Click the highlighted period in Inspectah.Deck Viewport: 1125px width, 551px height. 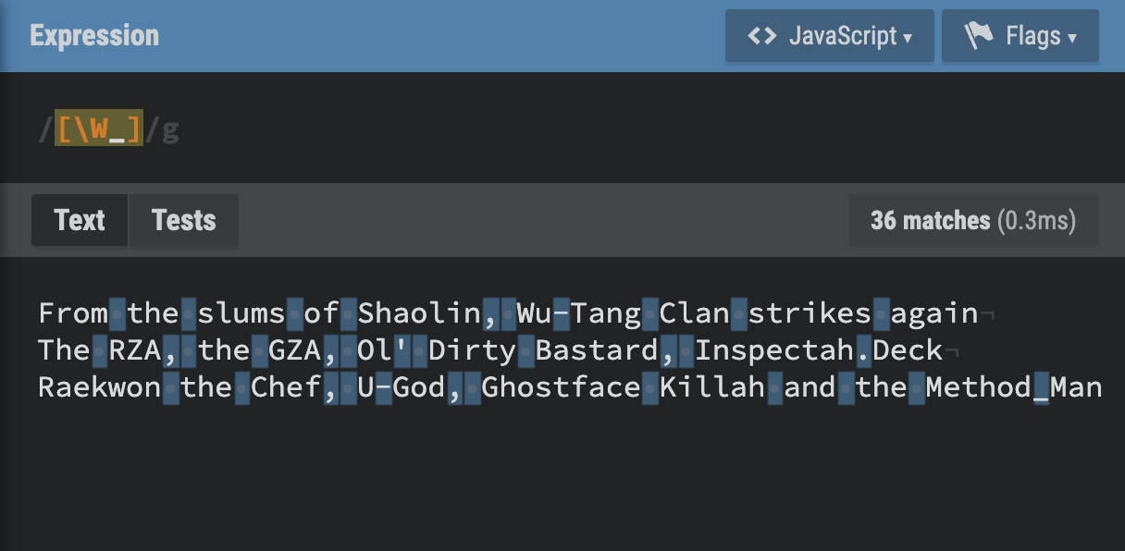863,350
